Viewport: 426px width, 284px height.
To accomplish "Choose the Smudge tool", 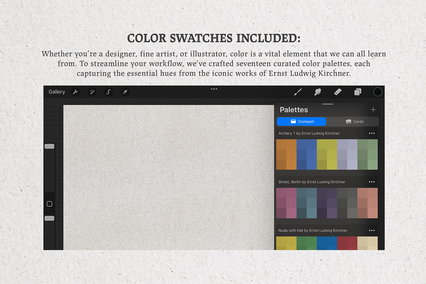I will click(x=318, y=92).
